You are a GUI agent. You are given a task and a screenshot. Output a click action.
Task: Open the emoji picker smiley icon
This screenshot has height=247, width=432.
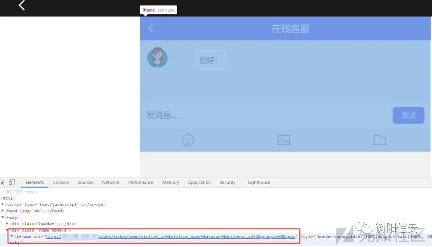pyautogui.click(x=188, y=140)
